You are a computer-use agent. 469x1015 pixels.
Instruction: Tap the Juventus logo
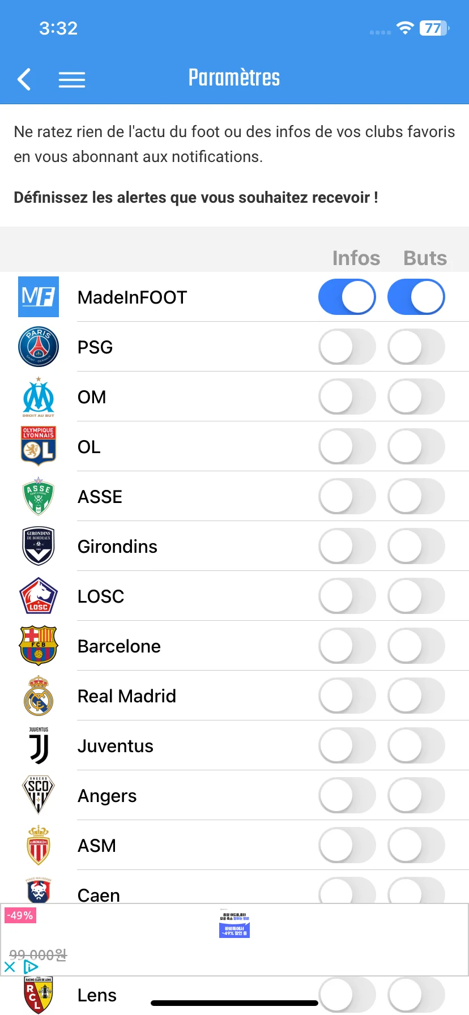point(39,745)
